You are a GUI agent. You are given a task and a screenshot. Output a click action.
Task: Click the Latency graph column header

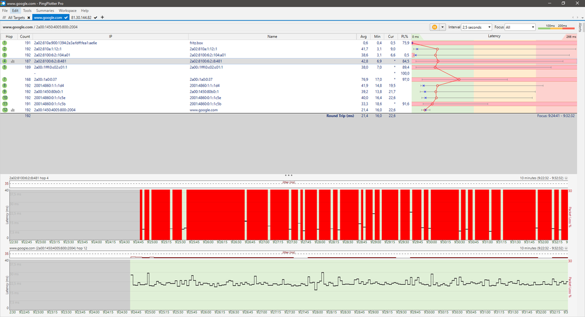tap(494, 36)
